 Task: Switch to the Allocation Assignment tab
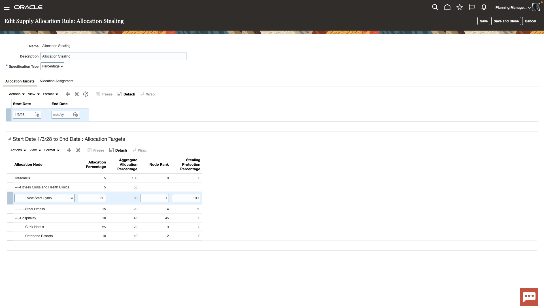pyautogui.click(x=56, y=81)
